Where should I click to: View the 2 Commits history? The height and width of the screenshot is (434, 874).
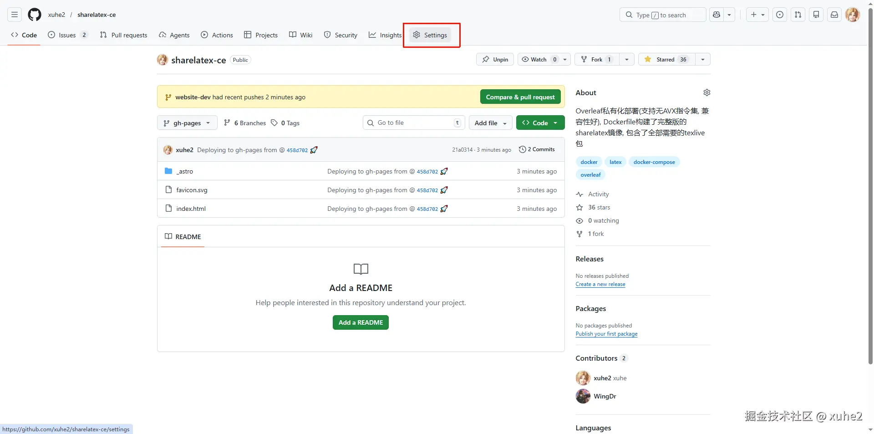pyautogui.click(x=537, y=149)
